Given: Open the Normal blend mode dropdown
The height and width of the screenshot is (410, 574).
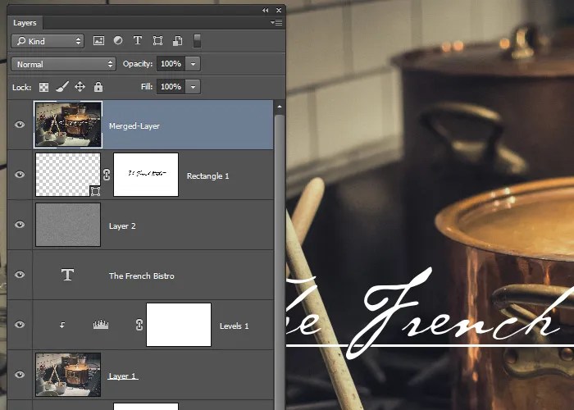Looking at the screenshot, I should 64,64.
